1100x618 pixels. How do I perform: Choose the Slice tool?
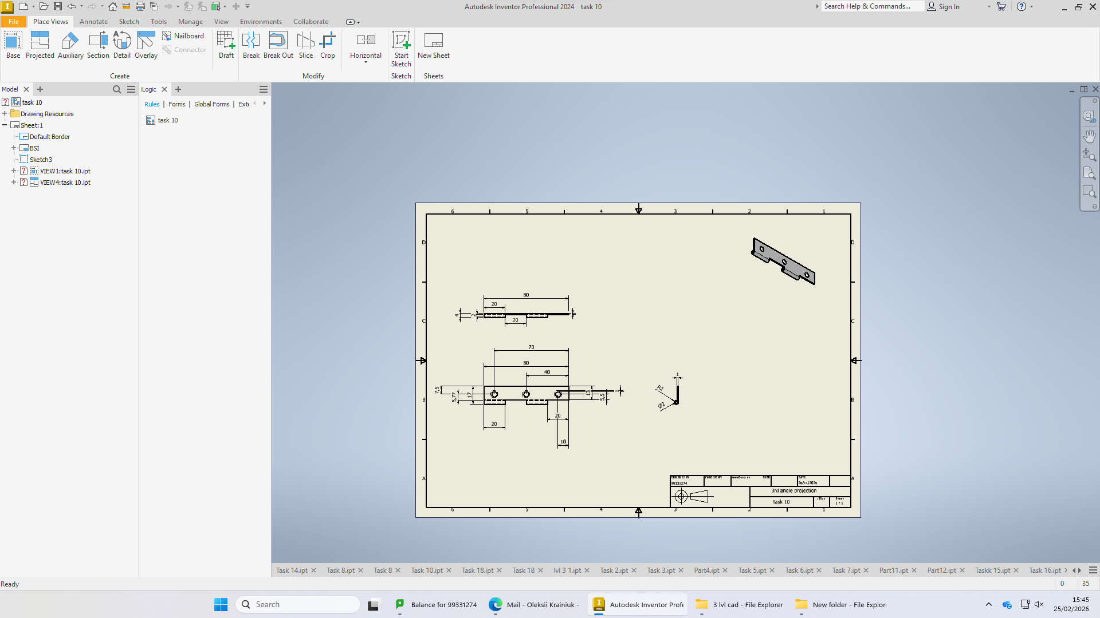306,45
